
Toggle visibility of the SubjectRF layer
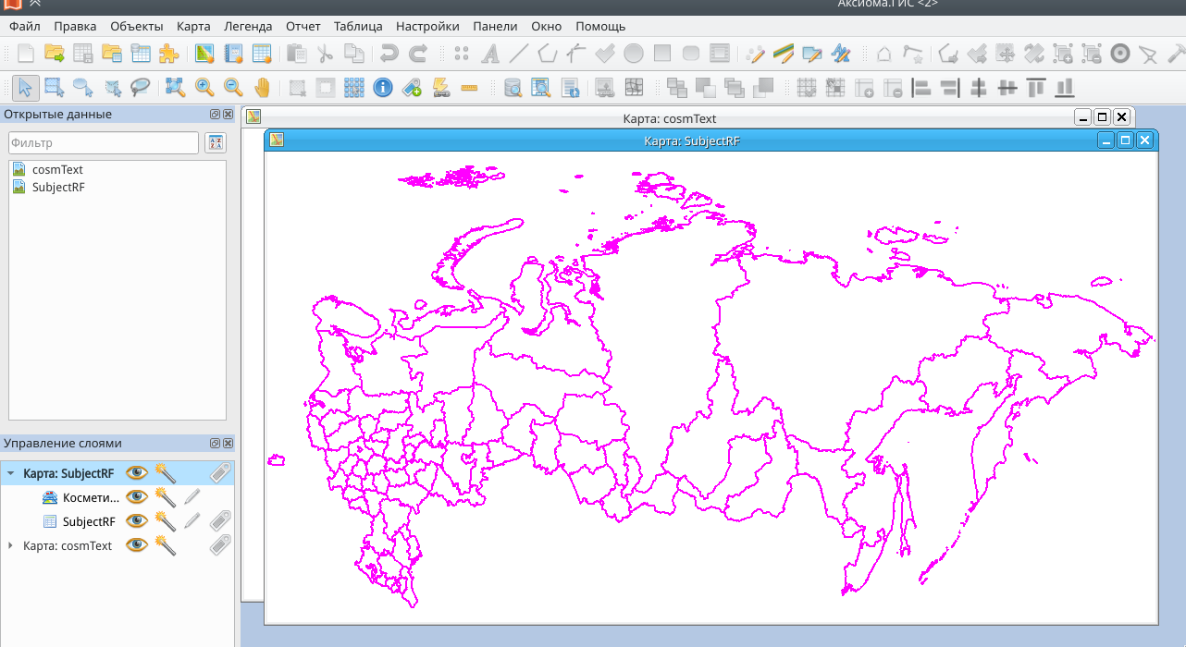point(136,520)
